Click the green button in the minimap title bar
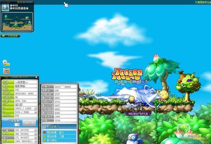 18,2
